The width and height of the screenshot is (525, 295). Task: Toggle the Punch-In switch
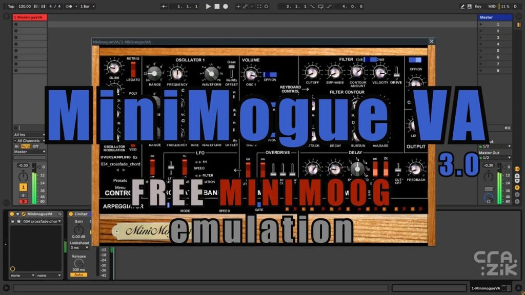click(312, 6)
